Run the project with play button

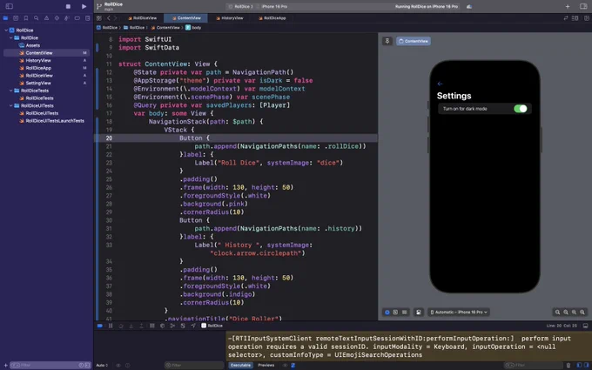pyautogui.click(x=84, y=6)
